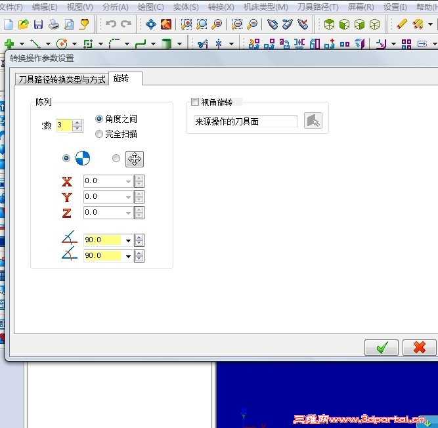Click the yellow pencil icon in toolbar
The width and height of the screenshot is (438, 428).
click(x=402, y=24)
